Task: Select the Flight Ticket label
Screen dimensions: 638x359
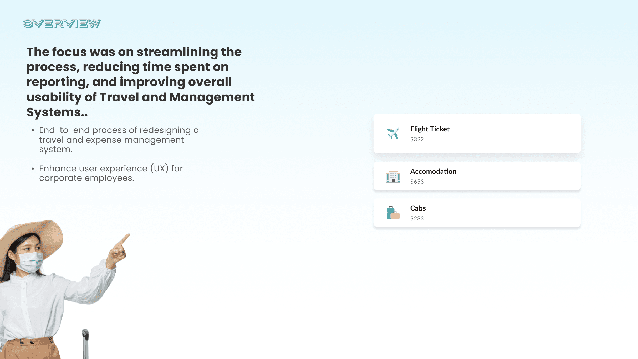Action: click(x=430, y=129)
